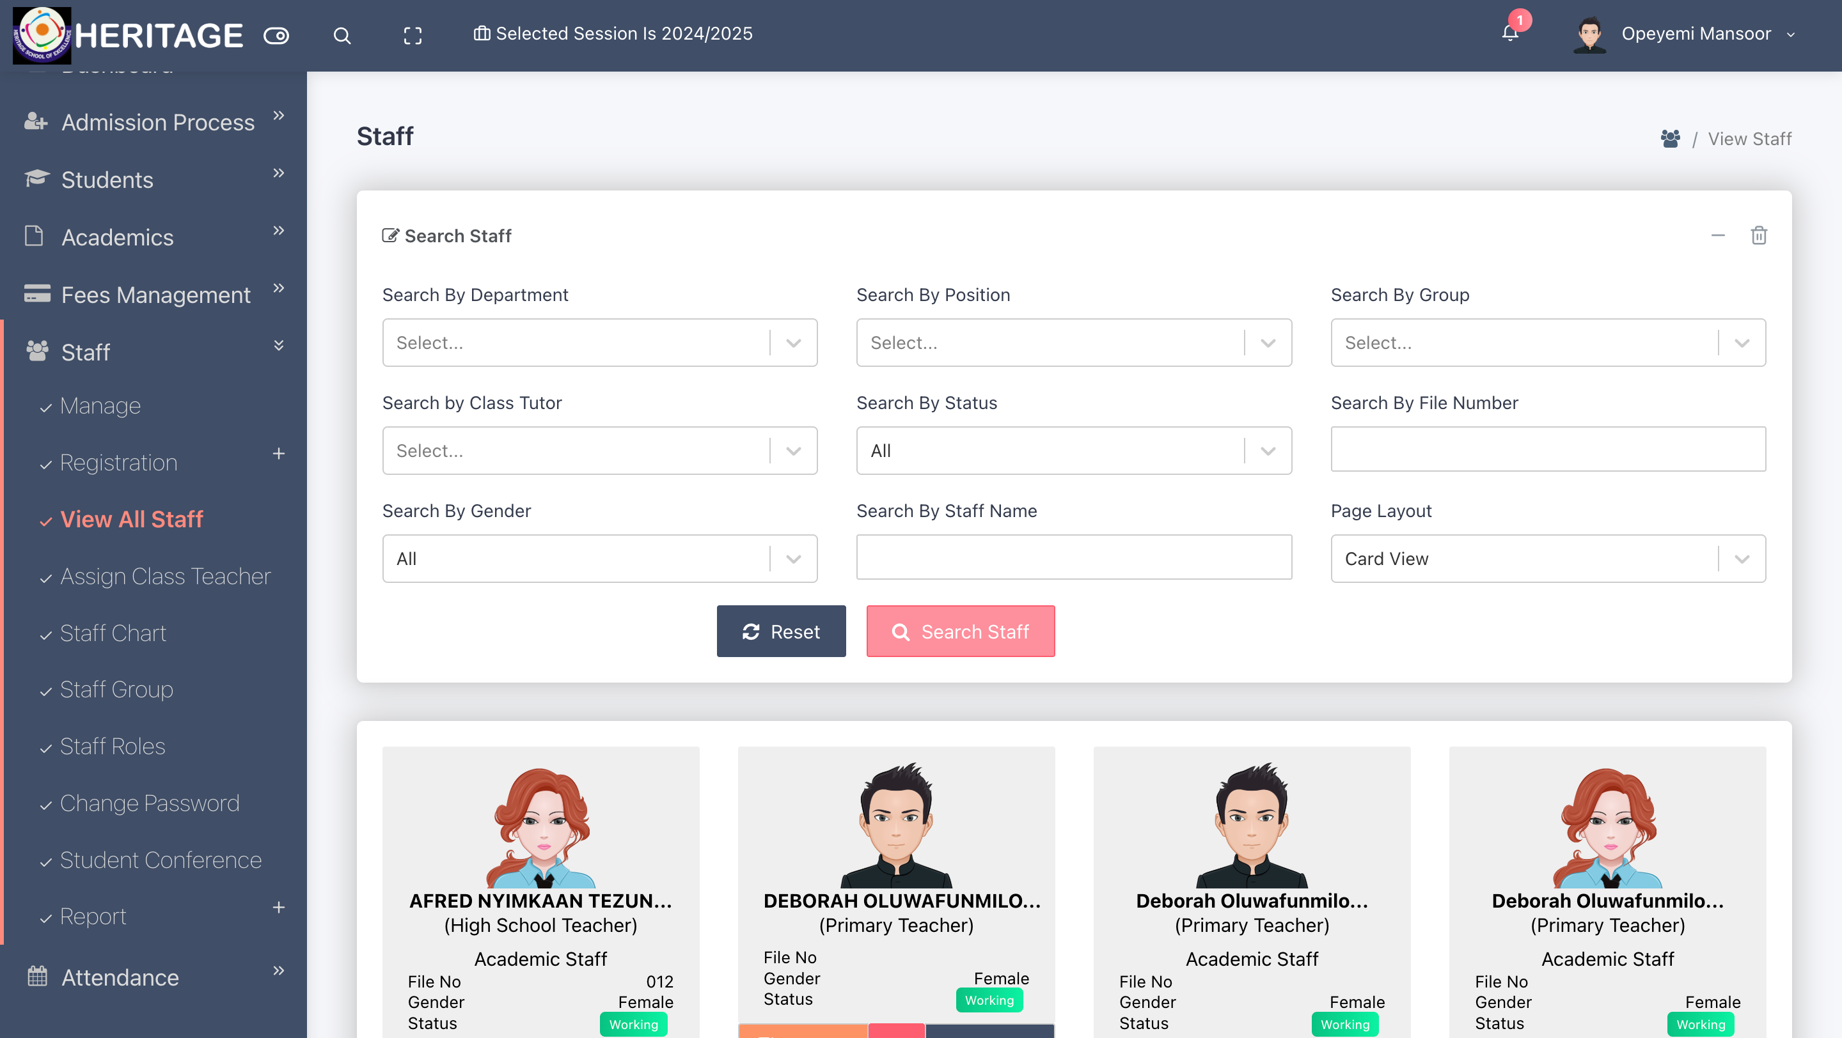Click AFRED NYIMKAAN TEZUN staff avatar
This screenshot has width=1842, height=1038.
click(540, 826)
